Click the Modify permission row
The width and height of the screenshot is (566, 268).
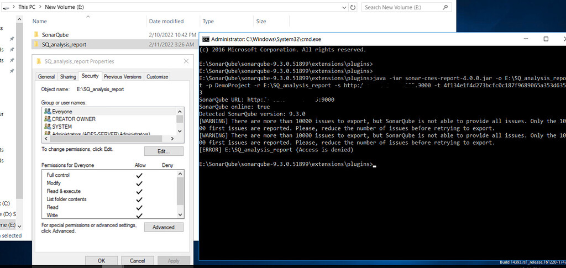(x=110, y=183)
